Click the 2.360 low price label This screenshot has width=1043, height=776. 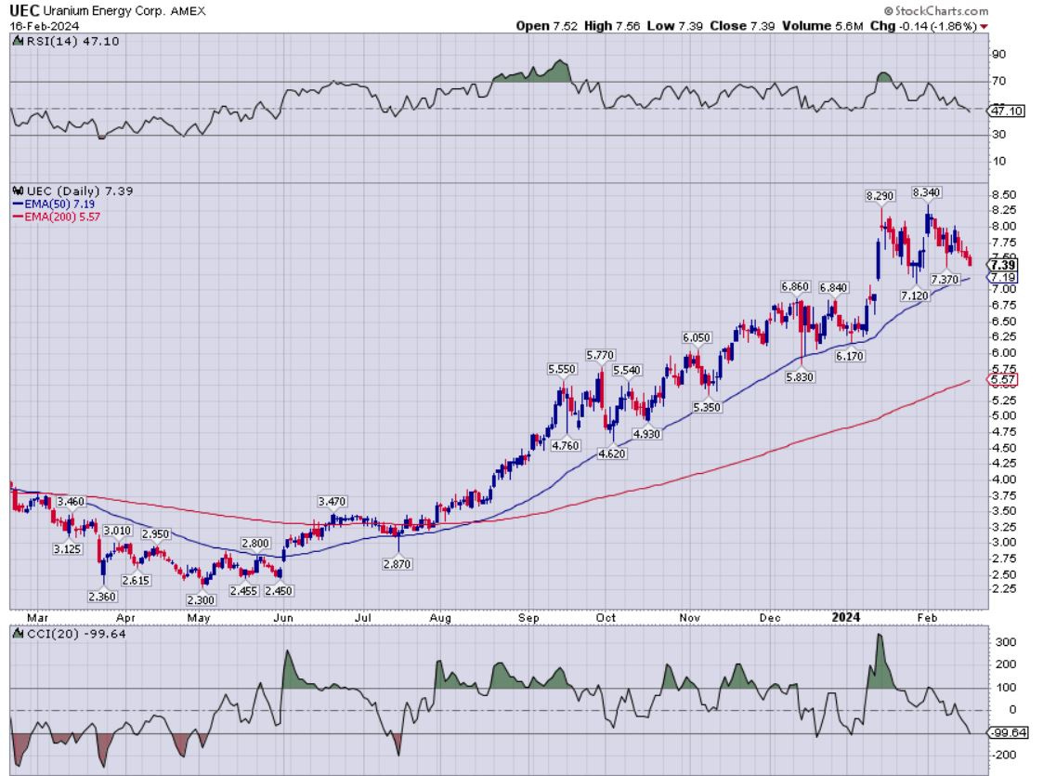[102, 597]
